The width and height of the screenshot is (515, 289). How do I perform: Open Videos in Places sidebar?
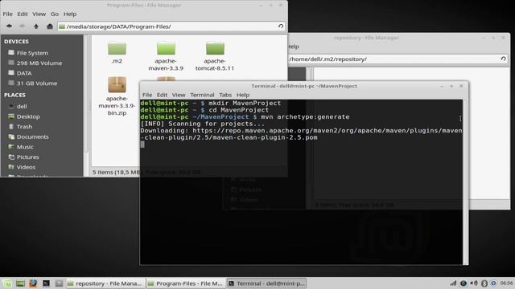click(x=22, y=167)
